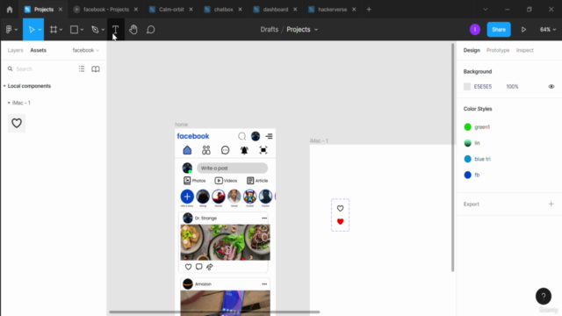Open the shape tools dropdown arrow
562x316 pixels.
pyautogui.click(x=82, y=30)
